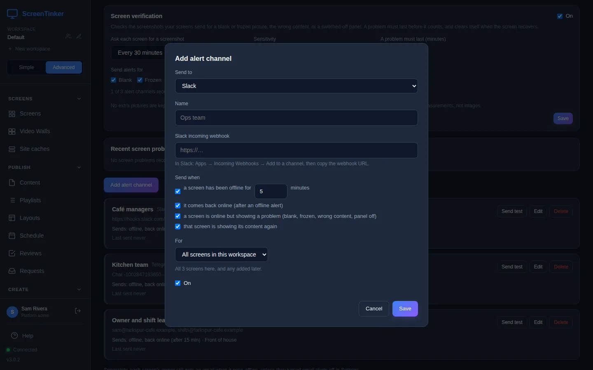This screenshot has height=370, width=593.
Task: Collapse the CREATE sidebar section
Action: point(79,289)
